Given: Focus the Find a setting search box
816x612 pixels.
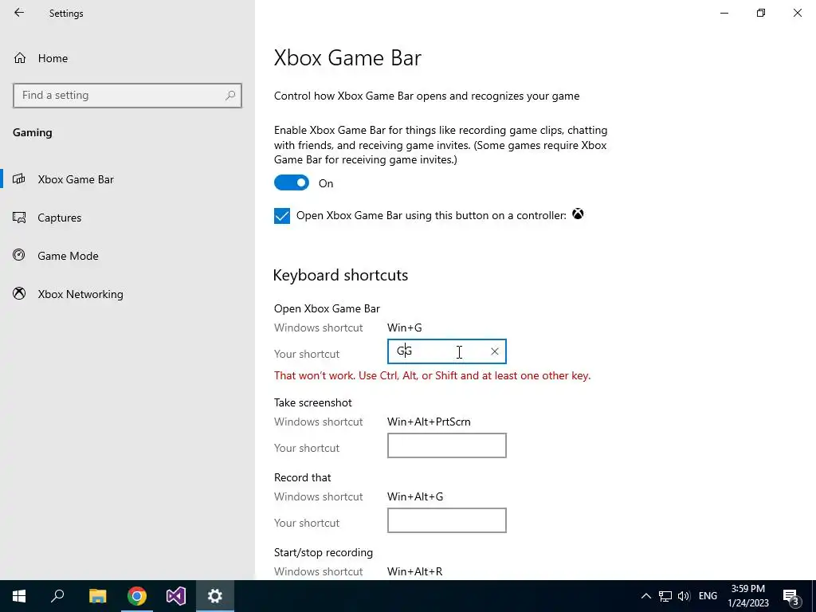Looking at the screenshot, I should click(127, 96).
